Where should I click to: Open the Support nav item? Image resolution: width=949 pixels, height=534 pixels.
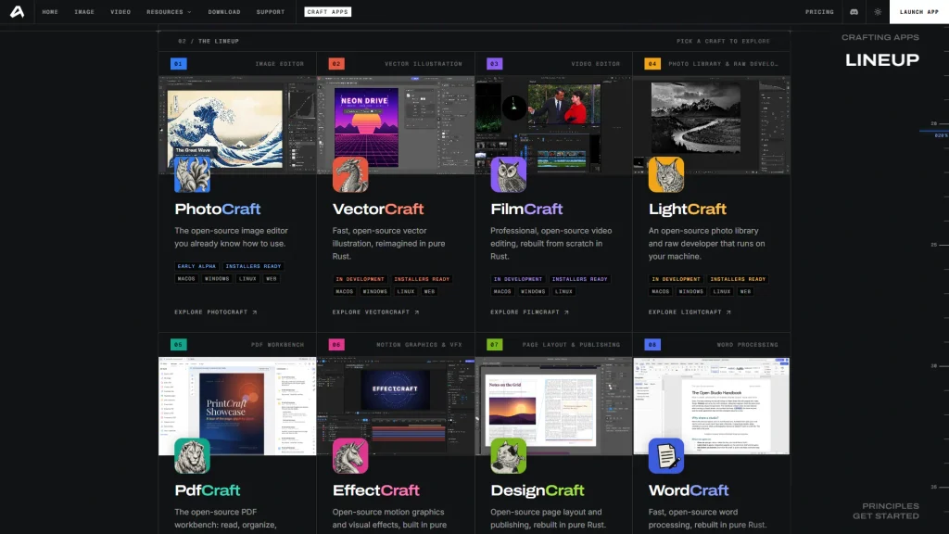[271, 12]
